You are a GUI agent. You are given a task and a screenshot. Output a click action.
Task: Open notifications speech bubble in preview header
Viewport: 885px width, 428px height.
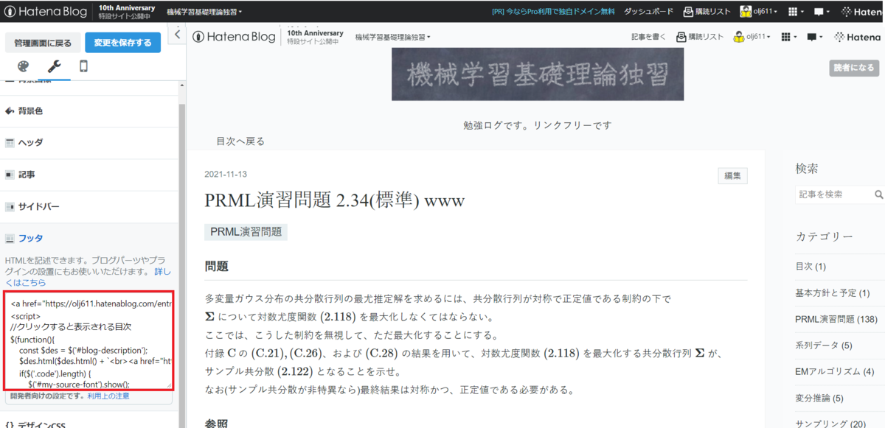tap(815, 37)
